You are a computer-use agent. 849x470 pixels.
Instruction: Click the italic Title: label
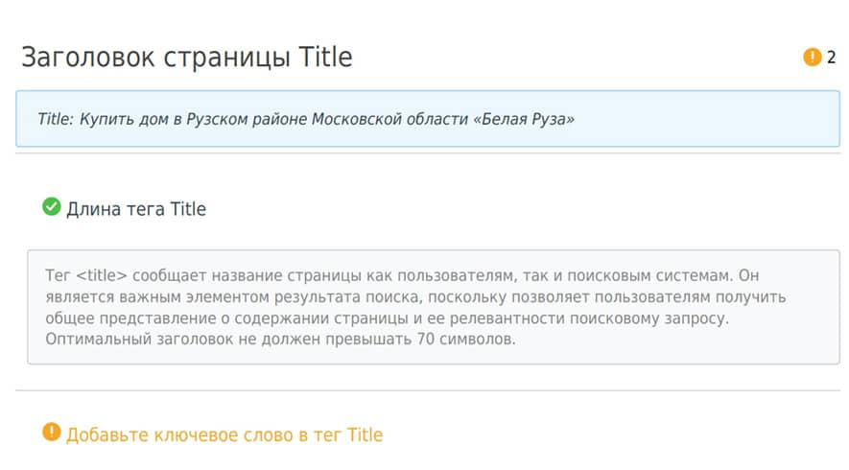point(56,119)
